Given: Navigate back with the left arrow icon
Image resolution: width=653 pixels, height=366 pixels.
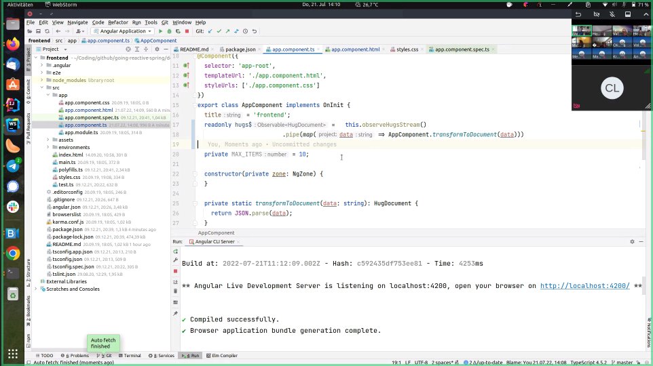Looking at the screenshot, I should click(x=58, y=31).
